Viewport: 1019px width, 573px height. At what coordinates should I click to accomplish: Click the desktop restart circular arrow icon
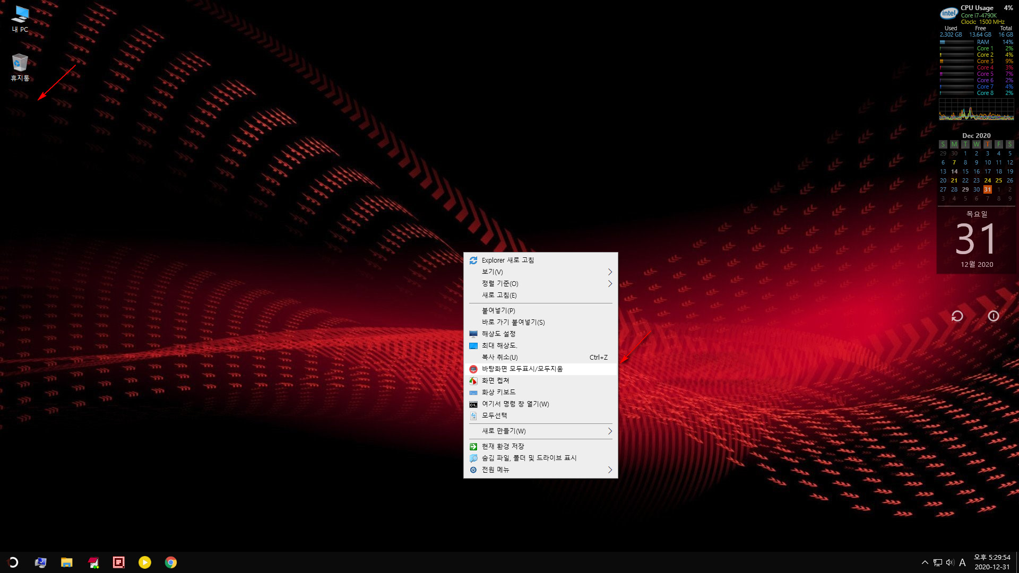click(957, 316)
